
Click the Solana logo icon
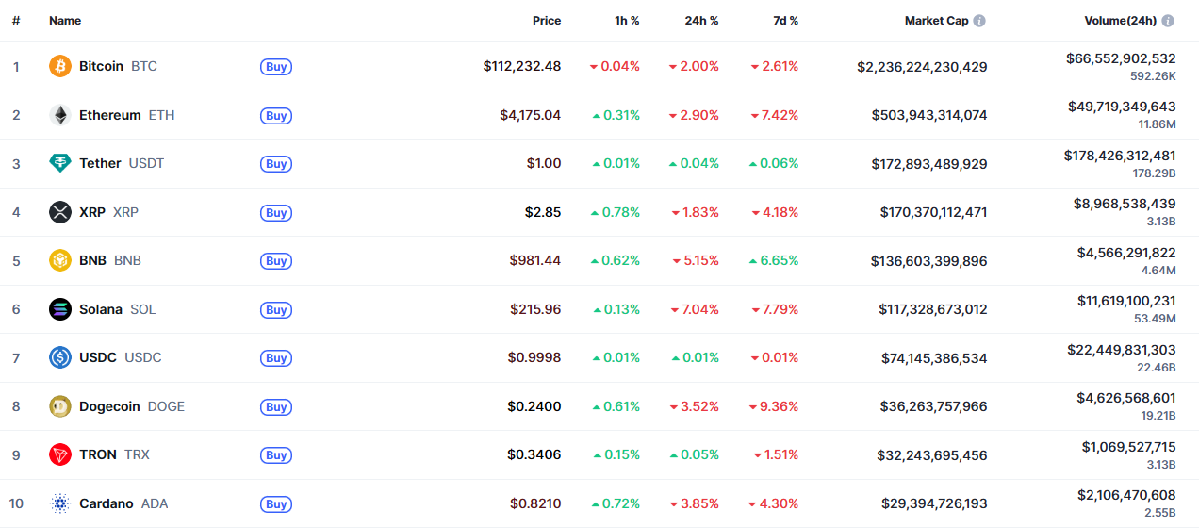[x=60, y=309]
